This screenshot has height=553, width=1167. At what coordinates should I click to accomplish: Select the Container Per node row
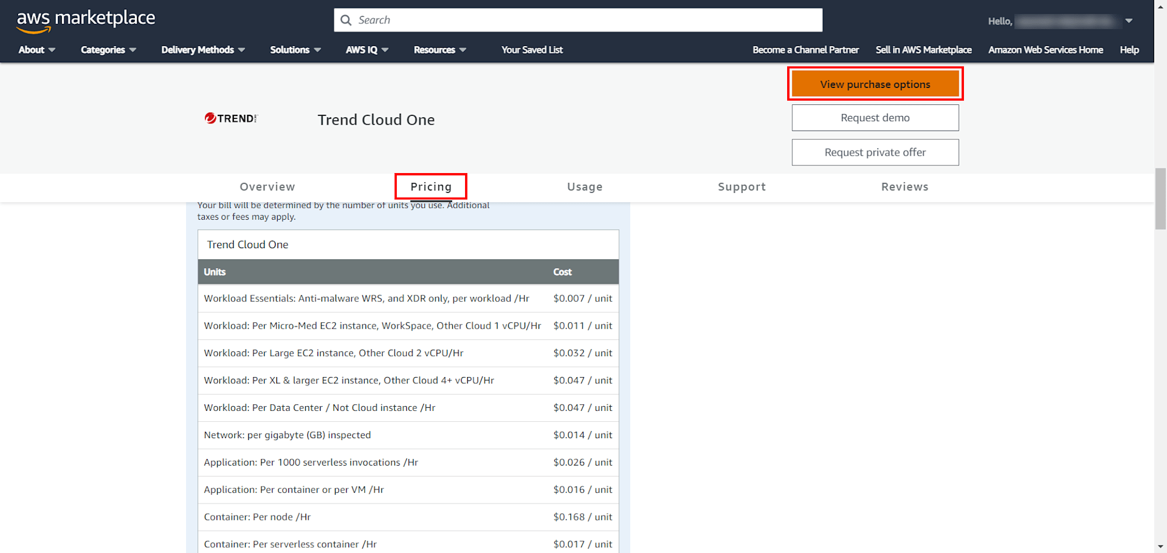(408, 517)
